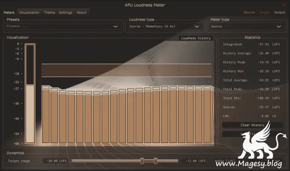Click the Loudness type chevron arrow
The height and width of the screenshot is (171, 290).
[x=197, y=27]
